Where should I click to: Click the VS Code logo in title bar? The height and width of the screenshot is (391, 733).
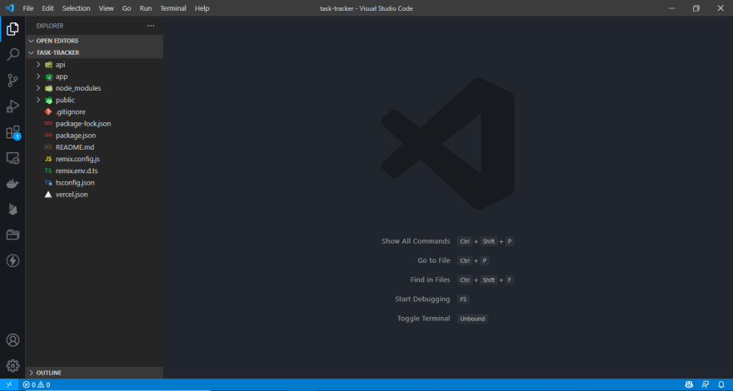coord(9,8)
